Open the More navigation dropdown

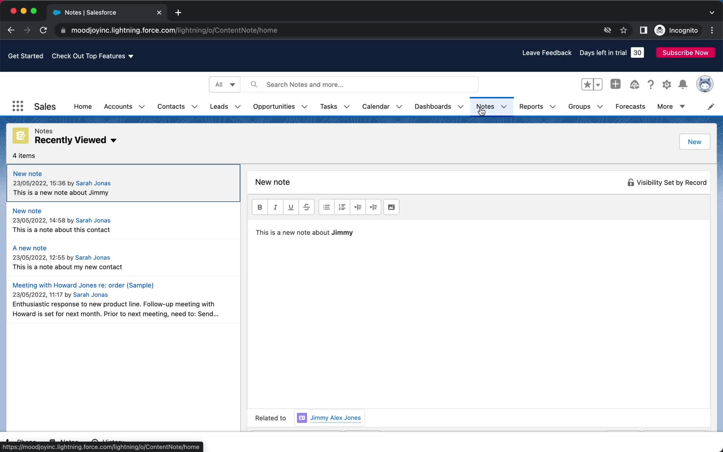point(671,107)
